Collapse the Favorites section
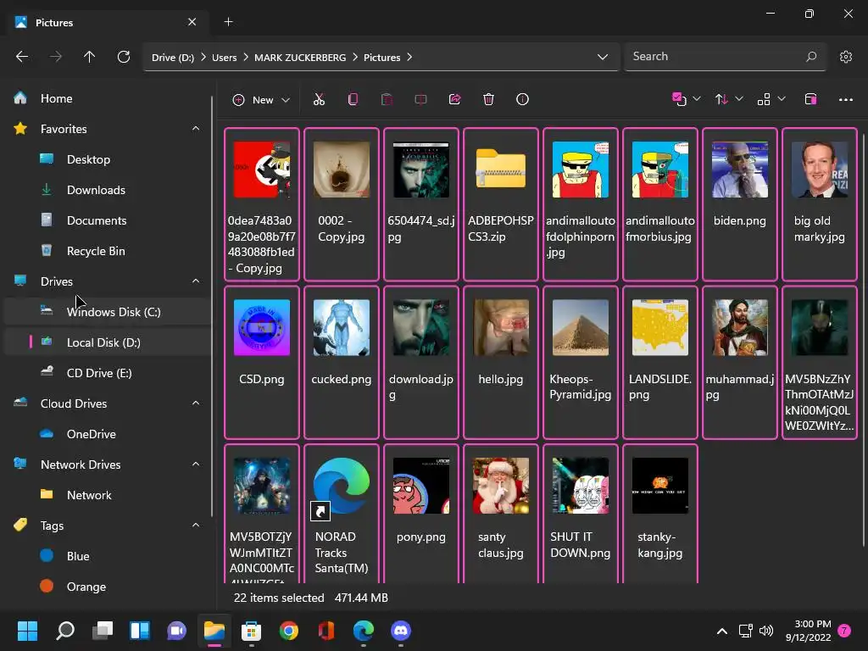 click(x=196, y=129)
